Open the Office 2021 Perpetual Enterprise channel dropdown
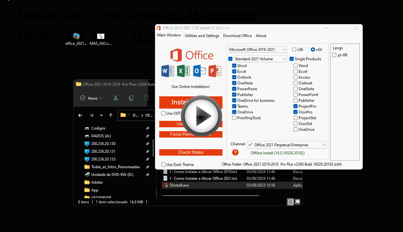 pos(286,145)
